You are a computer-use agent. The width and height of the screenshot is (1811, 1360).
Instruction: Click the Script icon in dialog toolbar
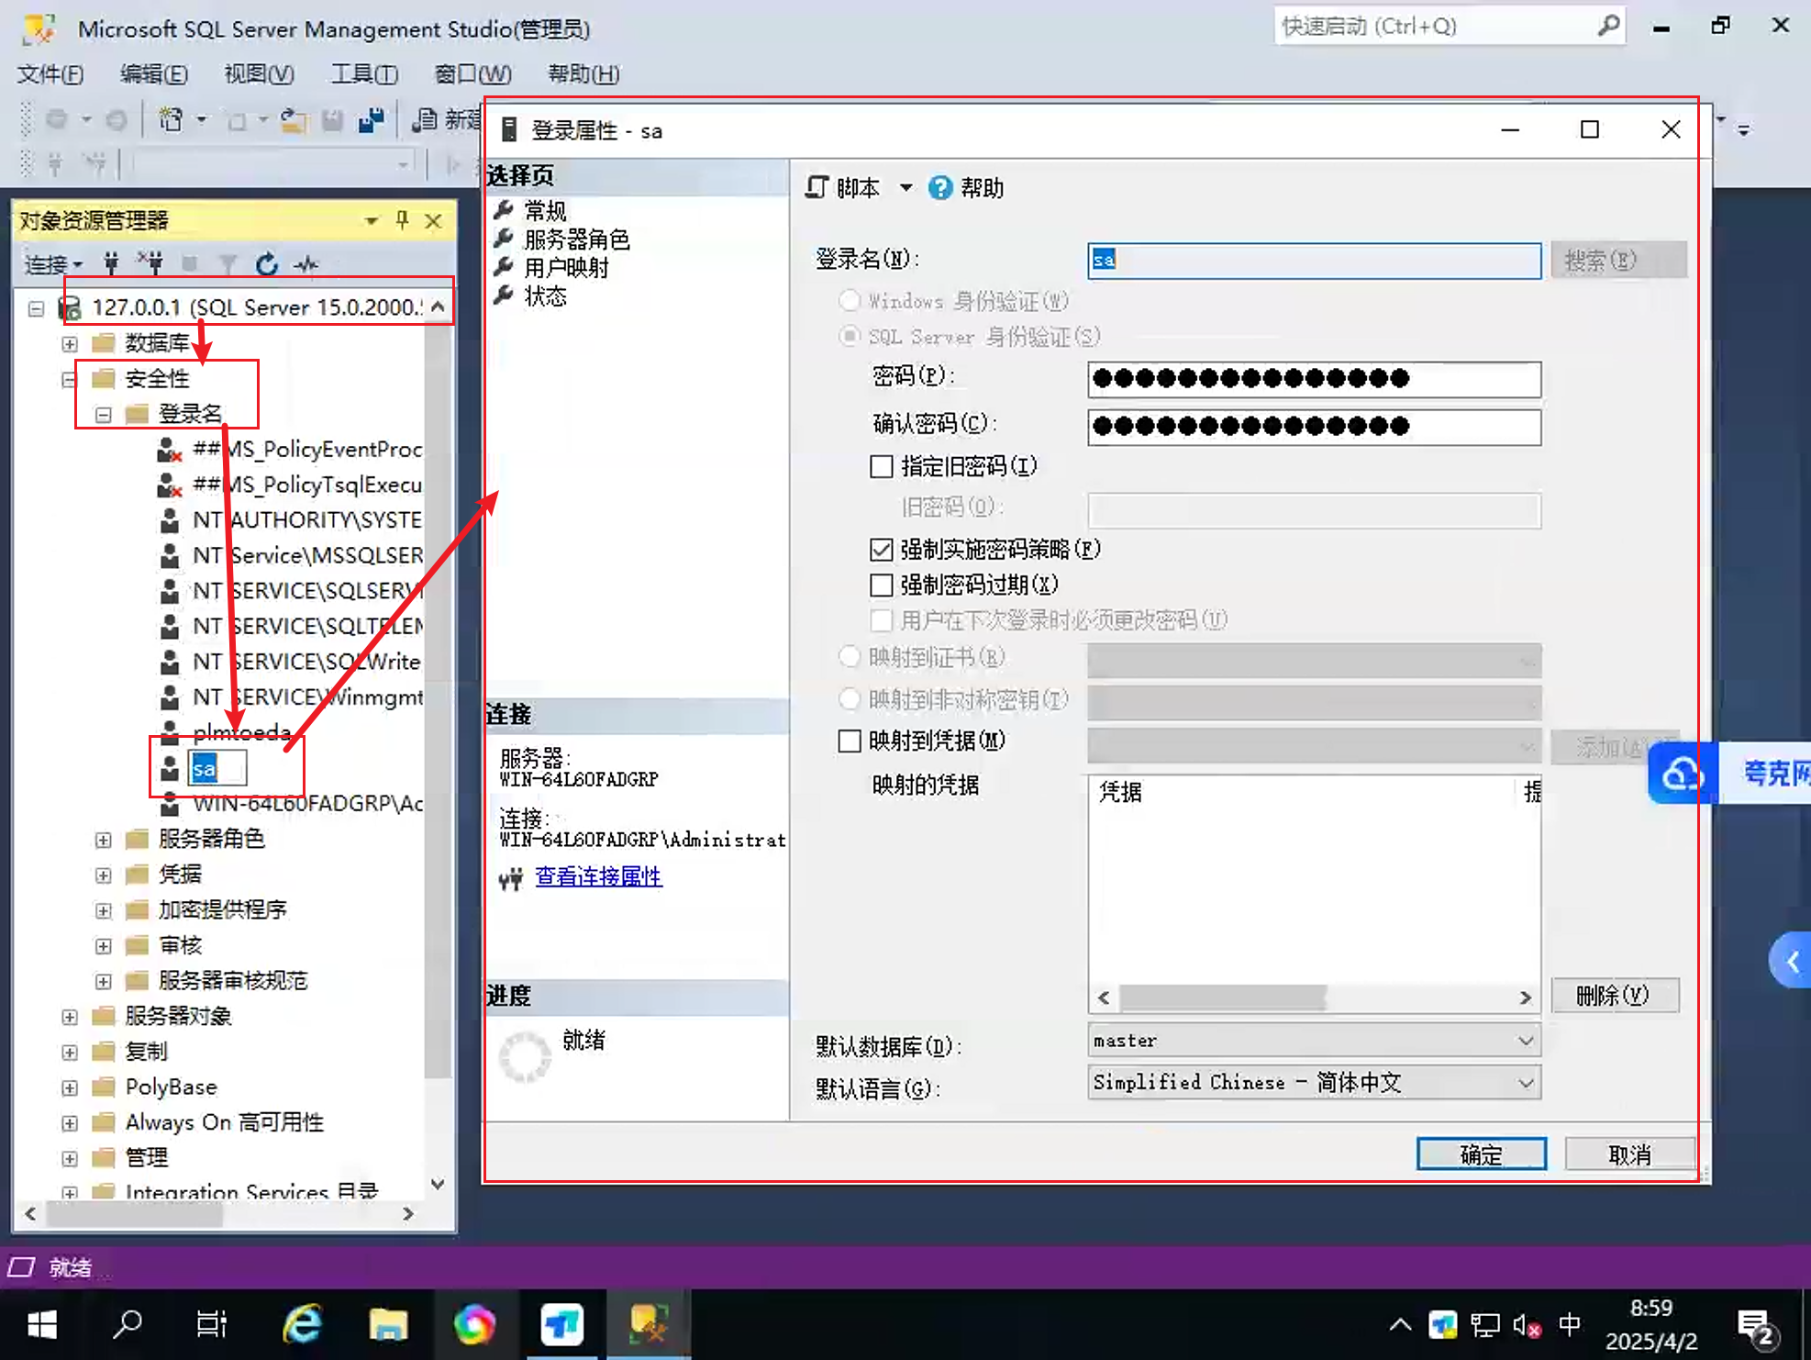[817, 187]
